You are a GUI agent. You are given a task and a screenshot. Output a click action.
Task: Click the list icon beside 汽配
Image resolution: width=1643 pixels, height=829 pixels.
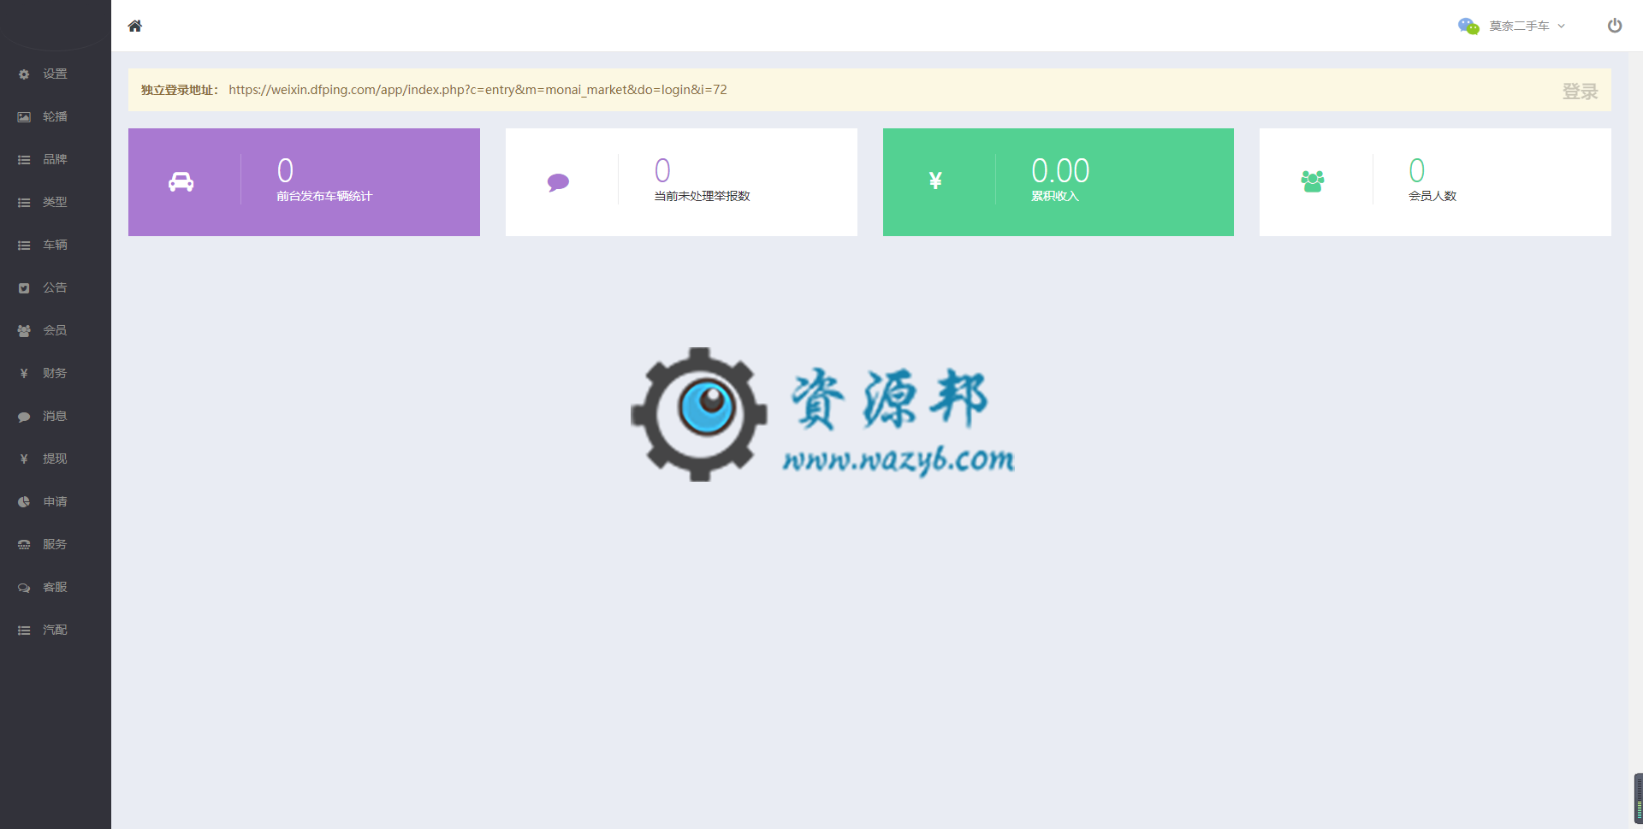[24, 631]
